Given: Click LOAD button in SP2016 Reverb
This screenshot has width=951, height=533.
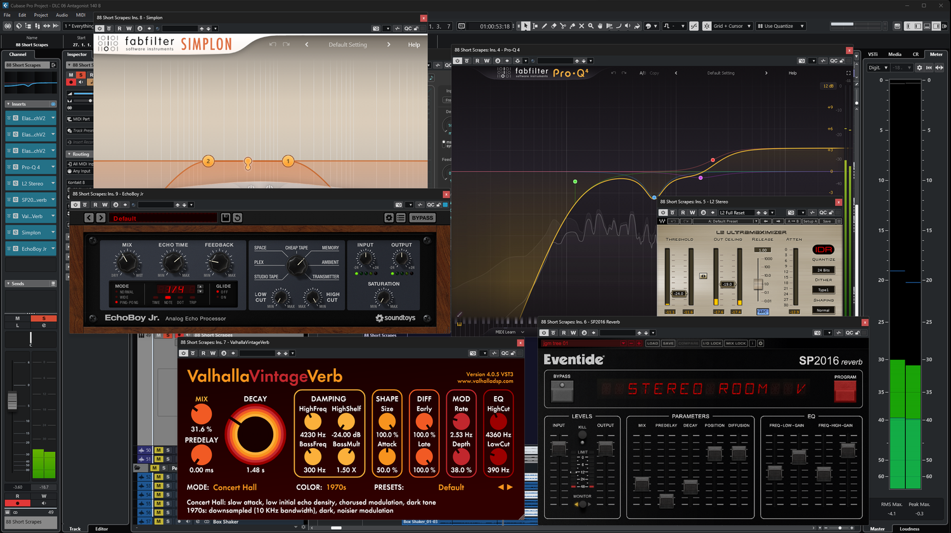Looking at the screenshot, I should click(652, 343).
